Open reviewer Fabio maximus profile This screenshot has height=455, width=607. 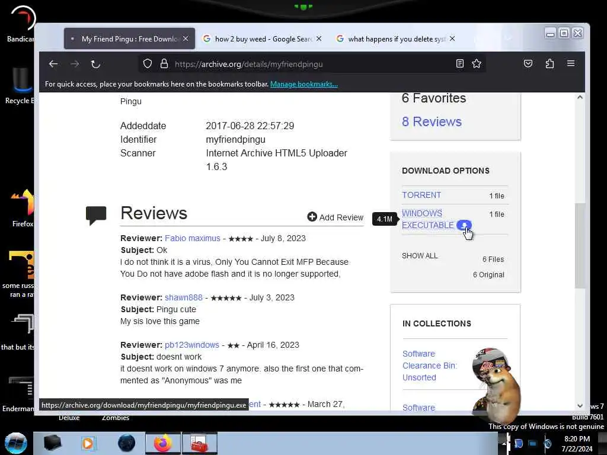point(193,238)
